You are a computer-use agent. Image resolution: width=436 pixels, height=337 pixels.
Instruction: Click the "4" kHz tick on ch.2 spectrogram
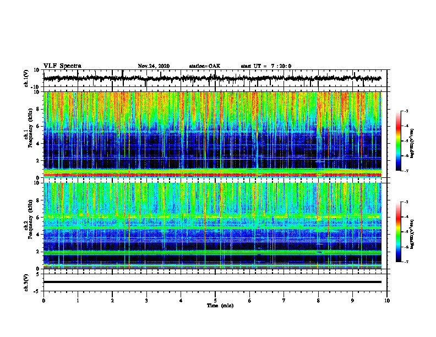click(39, 235)
